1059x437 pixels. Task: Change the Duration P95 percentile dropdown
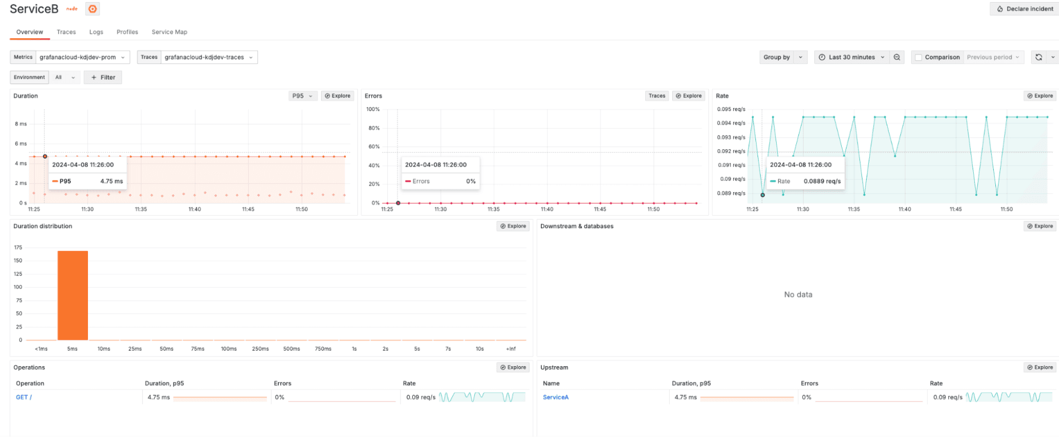click(302, 96)
